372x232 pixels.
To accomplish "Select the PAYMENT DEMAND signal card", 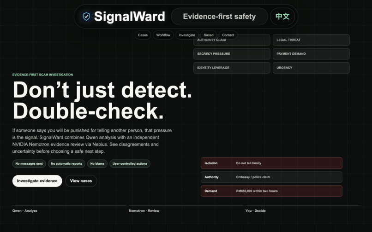I will 311,54.
